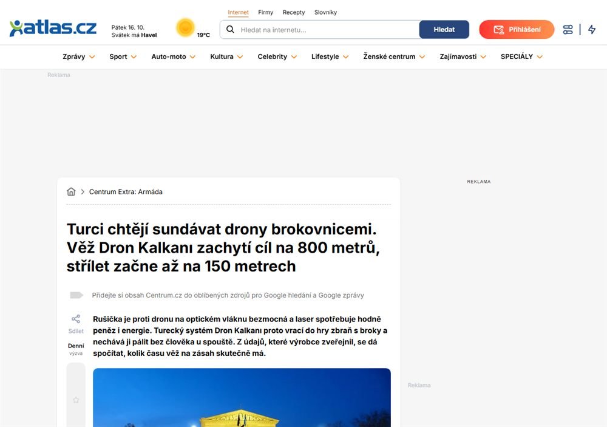Click the Přihlášení login button
Image resolution: width=607 pixels, height=427 pixels.
tap(517, 29)
